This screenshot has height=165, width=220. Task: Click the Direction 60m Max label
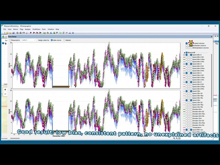click(199, 114)
